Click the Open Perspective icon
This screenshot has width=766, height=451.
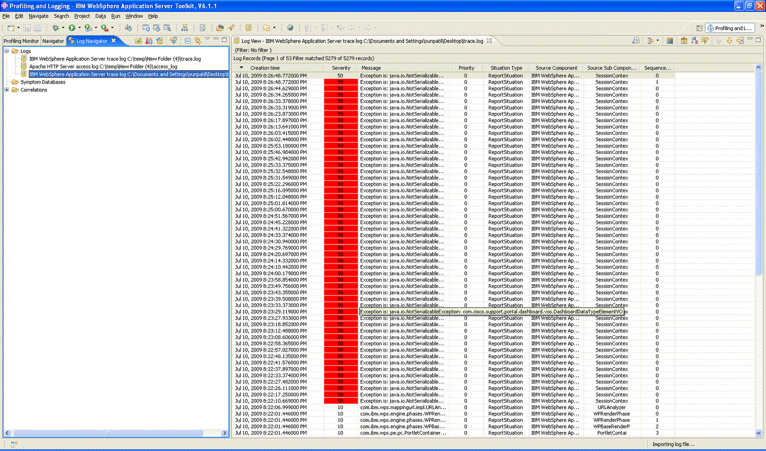pos(699,28)
